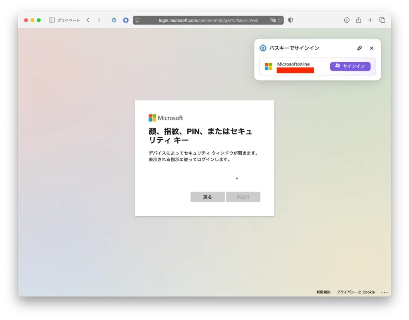Open the privacy report shield icon
The image size is (409, 320).
pyautogui.click(x=290, y=20)
